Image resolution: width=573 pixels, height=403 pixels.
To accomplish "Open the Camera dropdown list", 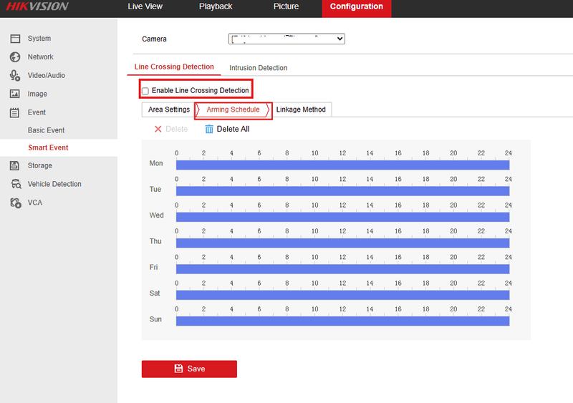I will coord(286,39).
